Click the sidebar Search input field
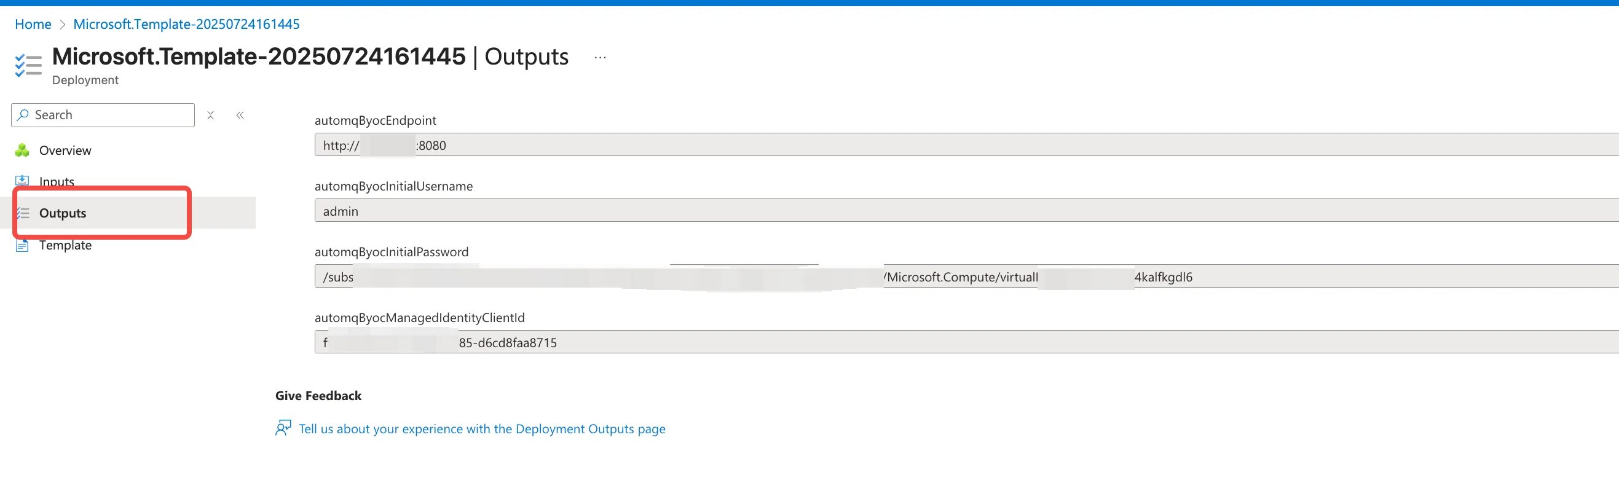This screenshot has width=1619, height=499. [103, 115]
